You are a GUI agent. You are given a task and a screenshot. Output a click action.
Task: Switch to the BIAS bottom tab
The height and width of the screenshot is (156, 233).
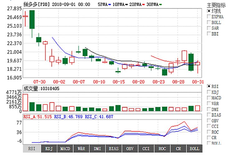(114, 149)
